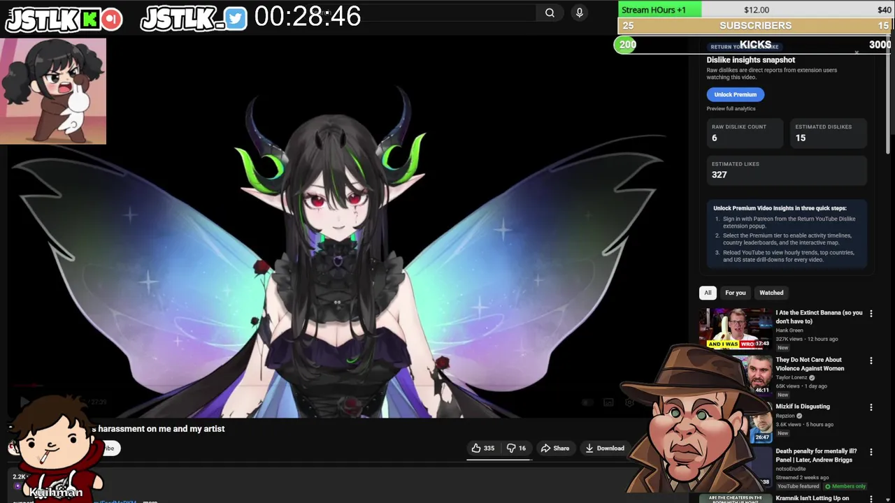
Task: Click the notsoErudite channel name
Action: [790, 469]
